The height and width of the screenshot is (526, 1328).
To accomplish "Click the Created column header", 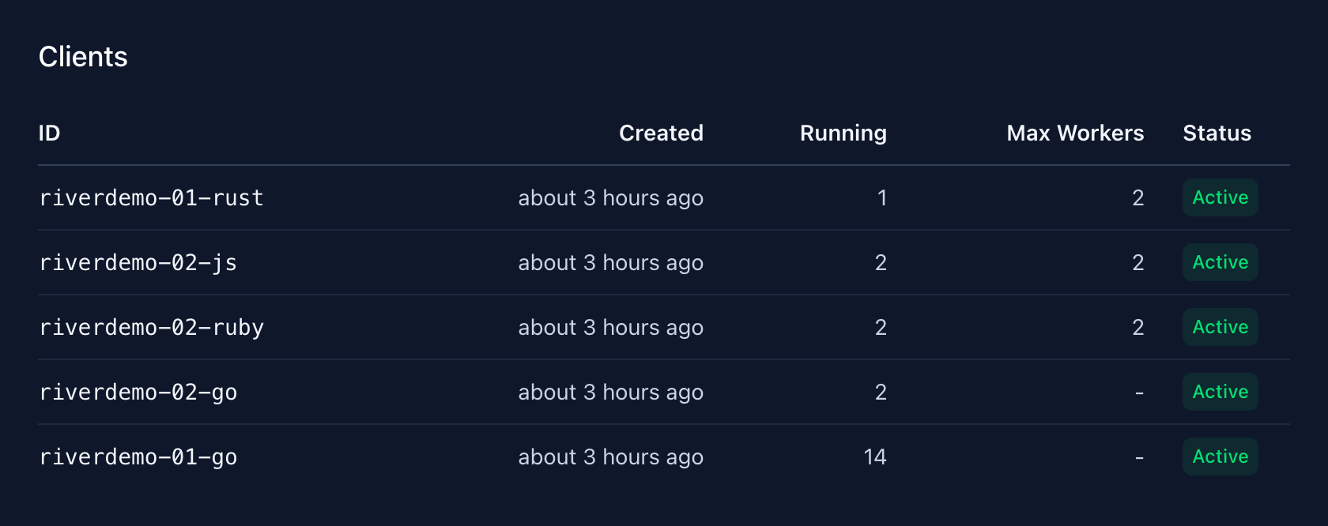I will coord(661,133).
